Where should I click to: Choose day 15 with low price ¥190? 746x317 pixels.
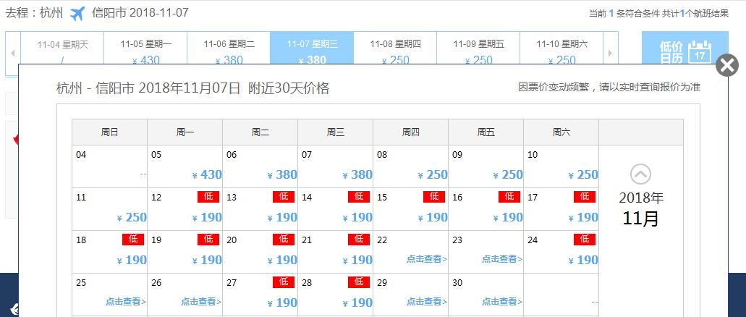[410, 209]
